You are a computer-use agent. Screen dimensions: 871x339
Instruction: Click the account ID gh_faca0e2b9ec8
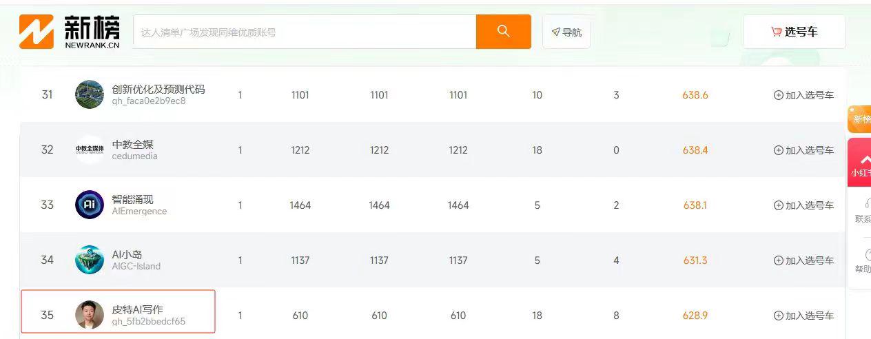[149, 101]
